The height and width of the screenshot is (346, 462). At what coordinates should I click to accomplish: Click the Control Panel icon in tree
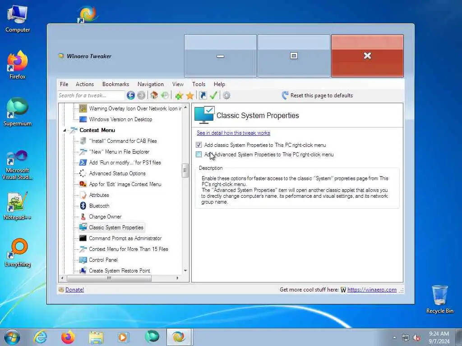[x=83, y=260]
